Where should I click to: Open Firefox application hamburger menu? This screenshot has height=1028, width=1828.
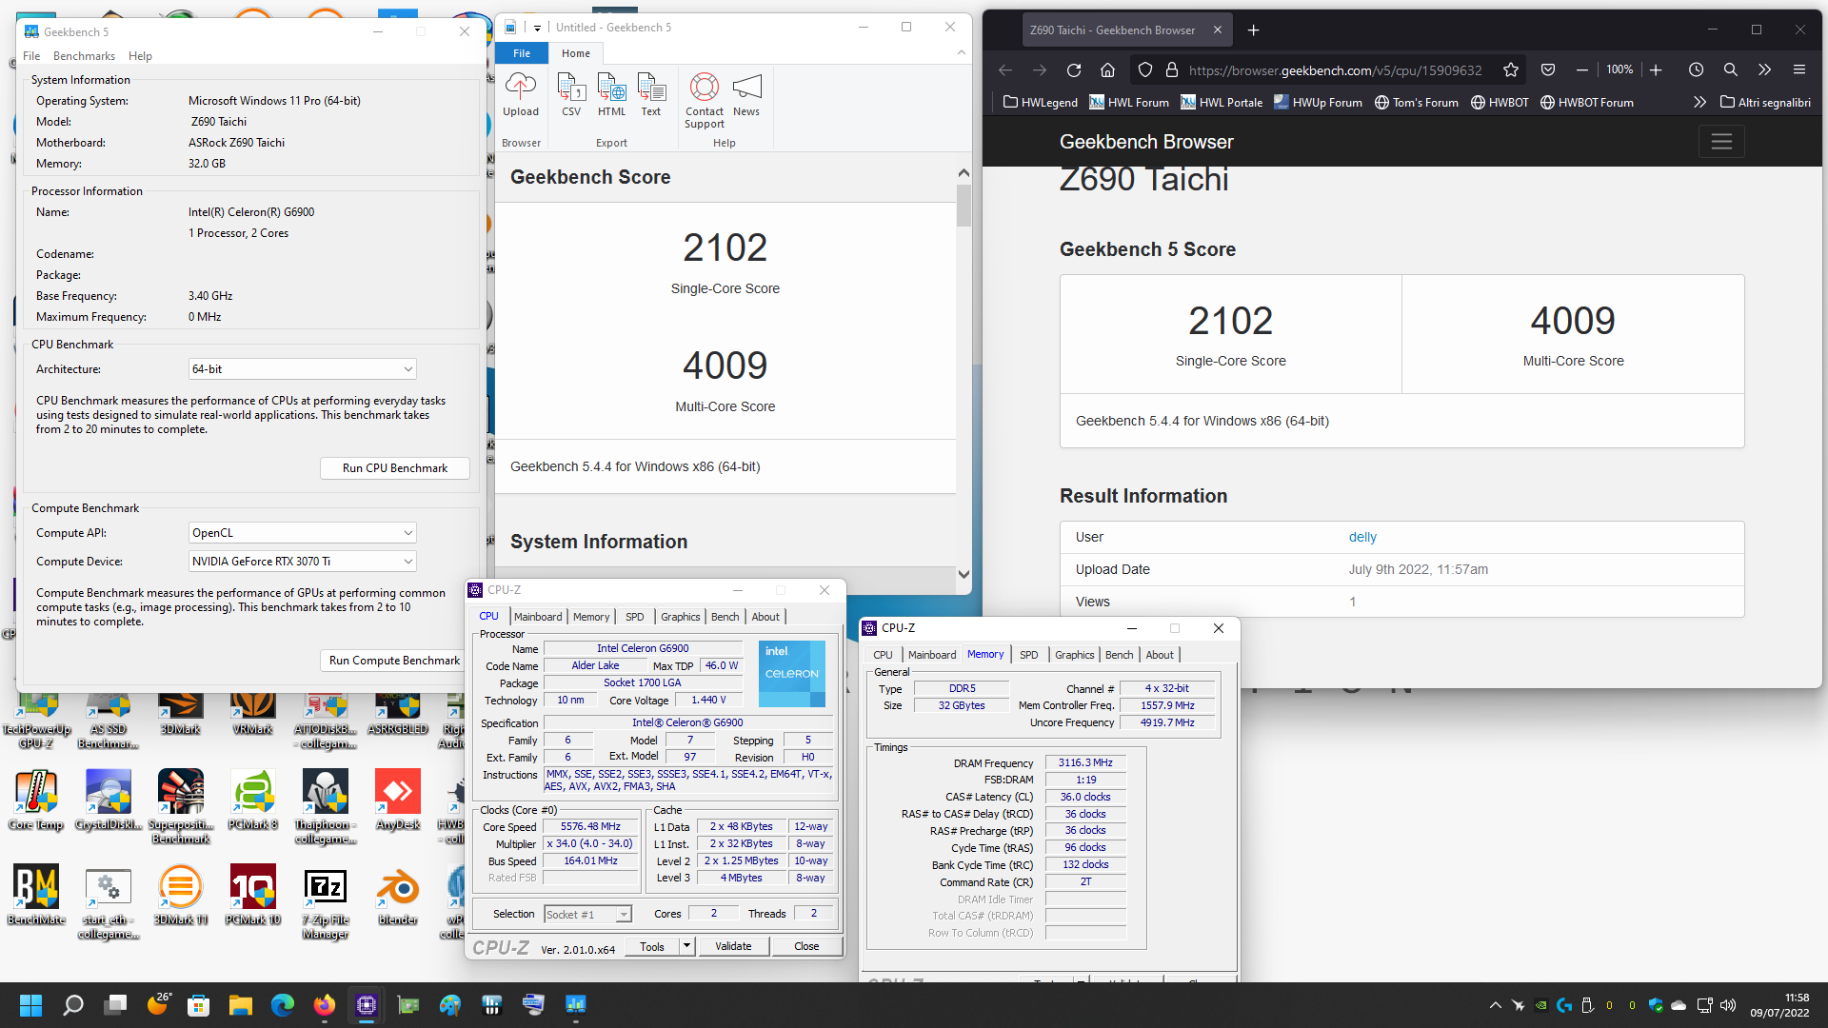(1799, 69)
